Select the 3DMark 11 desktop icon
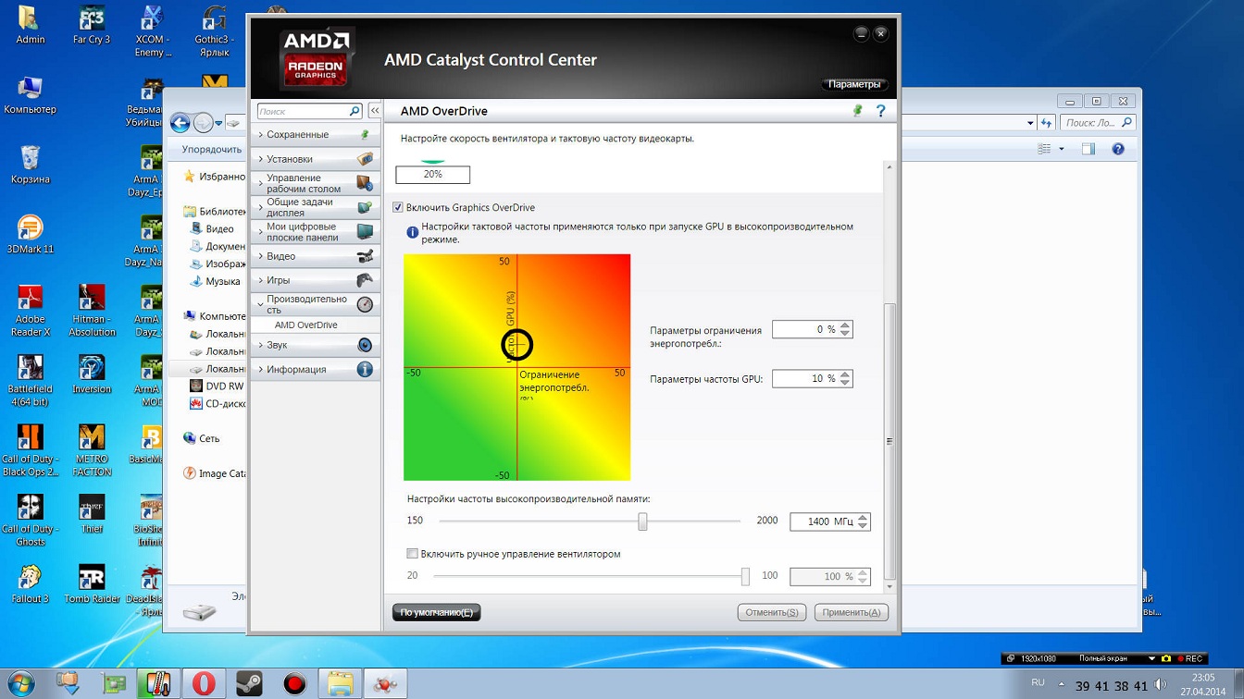Screen dimensions: 1244x699 tap(31, 235)
